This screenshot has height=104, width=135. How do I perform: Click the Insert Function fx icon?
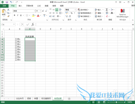coord(33,25)
